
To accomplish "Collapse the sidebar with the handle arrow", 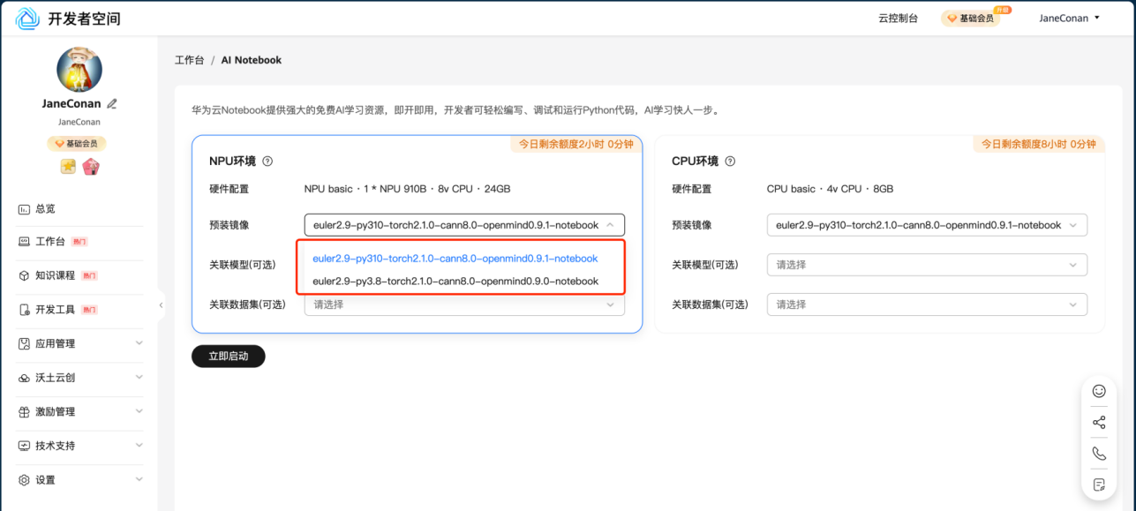I will [x=161, y=305].
